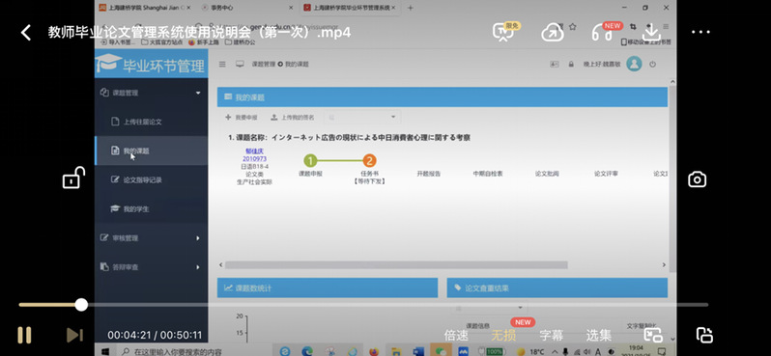
Task: Tap the cloud share icon
Action: coord(553,33)
